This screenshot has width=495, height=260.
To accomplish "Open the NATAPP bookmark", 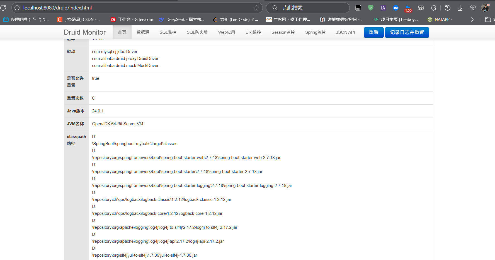I will pyautogui.click(x=440, y=20).
